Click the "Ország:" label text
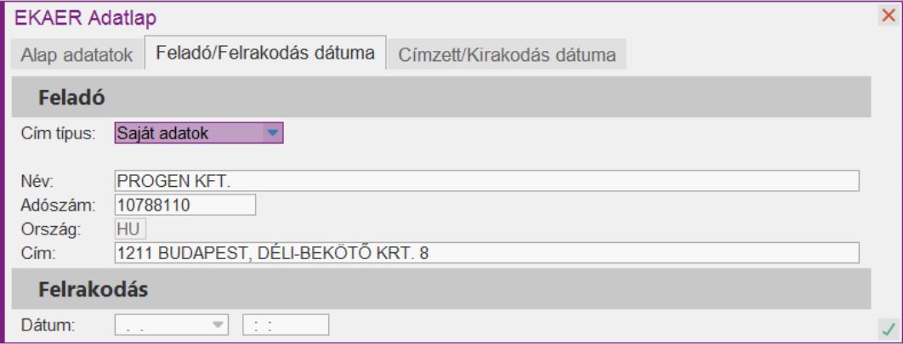Screen dimensions: 903x344 49,228
